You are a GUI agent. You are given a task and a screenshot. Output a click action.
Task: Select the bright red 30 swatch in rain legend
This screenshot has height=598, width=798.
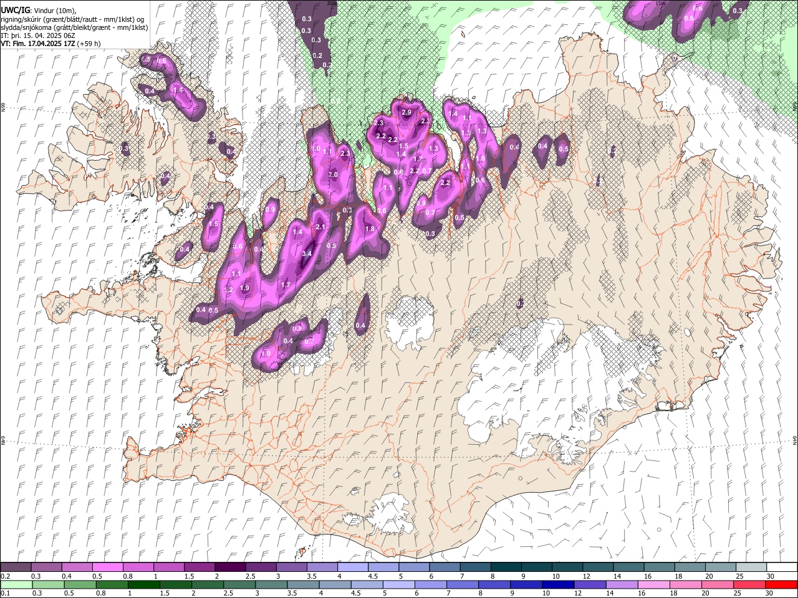pos(782,584)
